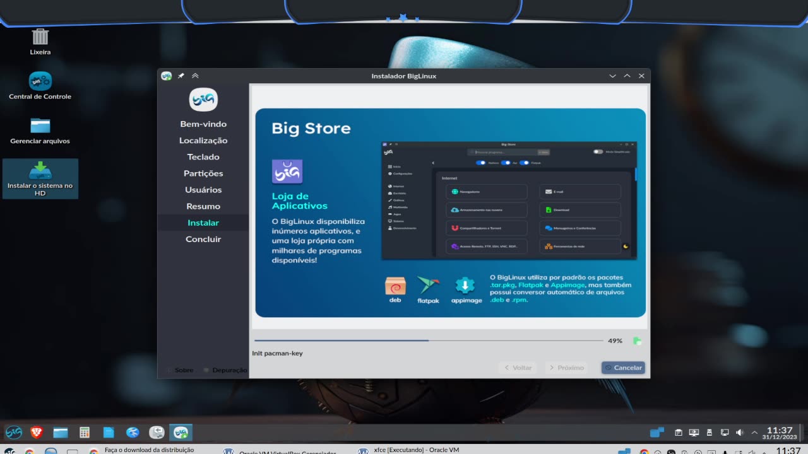The height and width of the screenshot is (454, 808).
Task: Select the Teclado step
Action: tap(203, 157)
